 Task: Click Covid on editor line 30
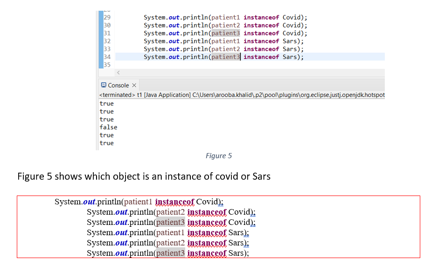(291, 25)
